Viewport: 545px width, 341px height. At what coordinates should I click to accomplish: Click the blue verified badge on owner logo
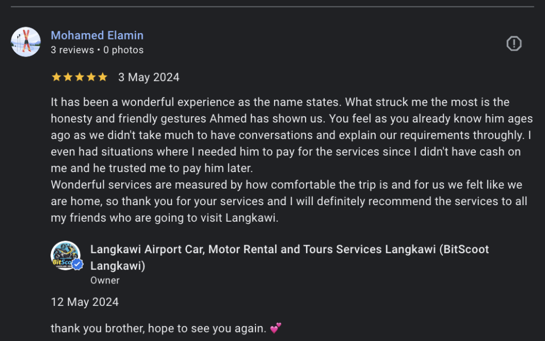[77, 264]
